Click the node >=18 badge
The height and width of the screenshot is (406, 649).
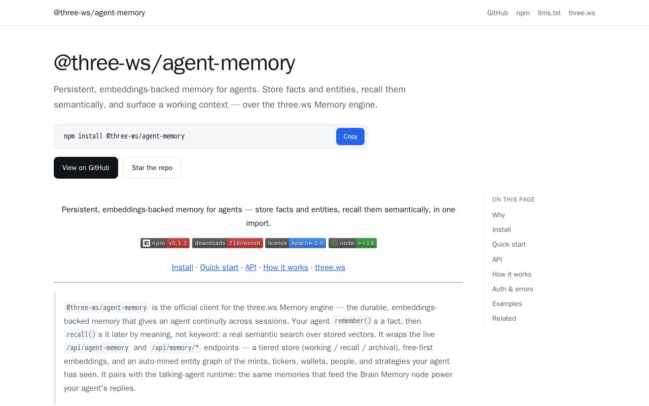[352, 243]
